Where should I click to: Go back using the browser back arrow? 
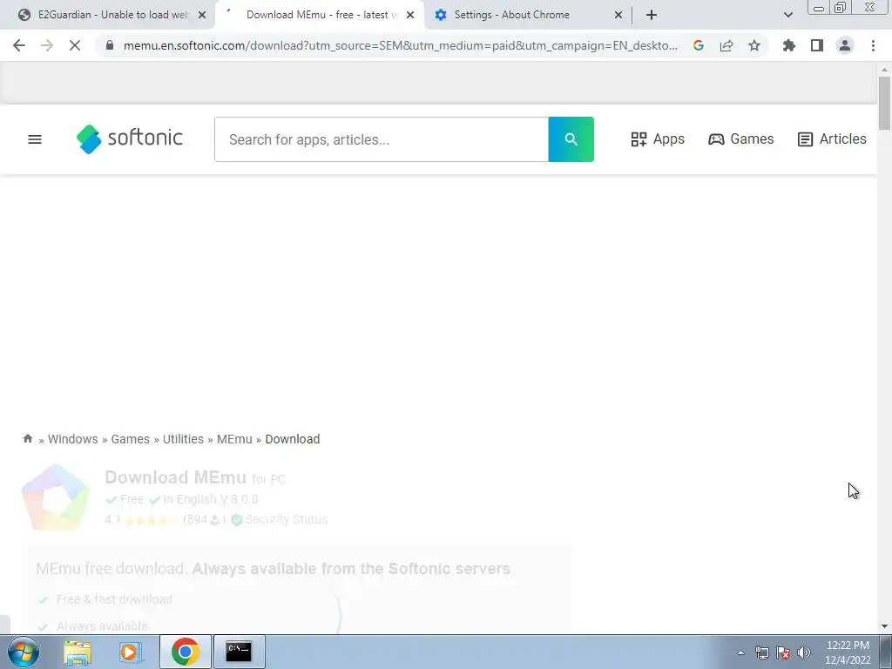(19, 45)
